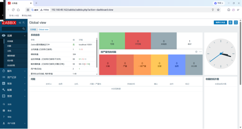The image size is (242, 129).
Task: Collapse the Zabbix sidebar with double-chevron icon
Action: 20,23
